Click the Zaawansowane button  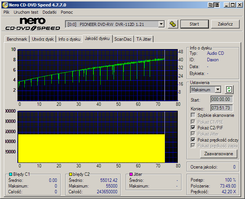pos(218,154)
